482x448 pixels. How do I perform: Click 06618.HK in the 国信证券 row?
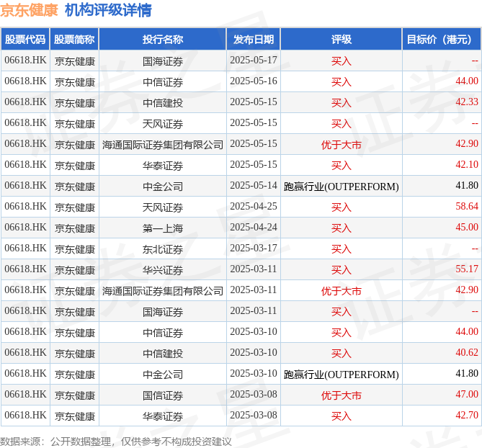pos(25,395)
